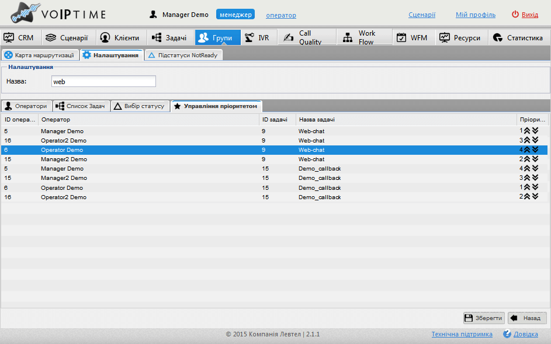Image resolution: width=551 pixels, height=344 pixels.
Task: Lower priority for Operator2 Demo Demo_callback row
Action: click(535, 197)
